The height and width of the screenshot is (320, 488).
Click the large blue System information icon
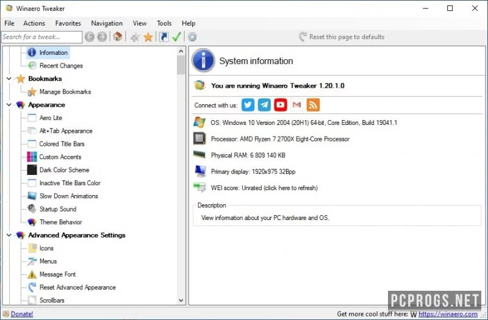203,60
